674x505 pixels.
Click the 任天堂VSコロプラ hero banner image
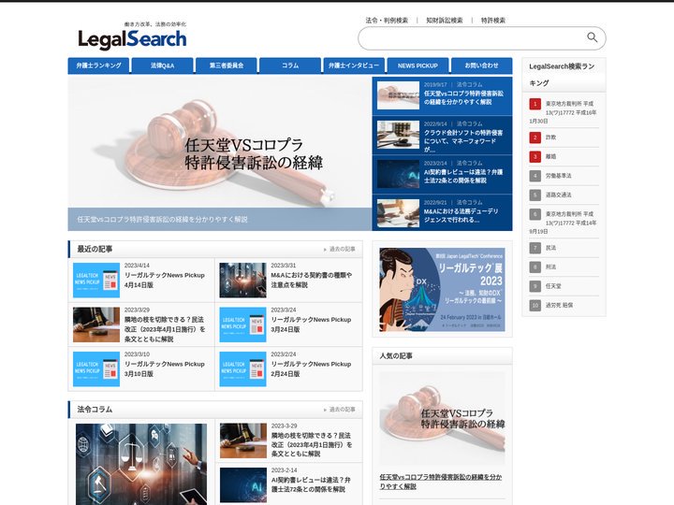[x=220, y=142]
